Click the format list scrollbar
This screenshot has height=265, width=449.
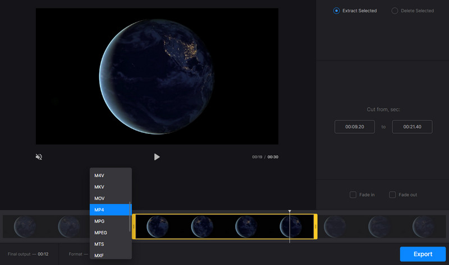pyautogui.click(x=130, y=216)
